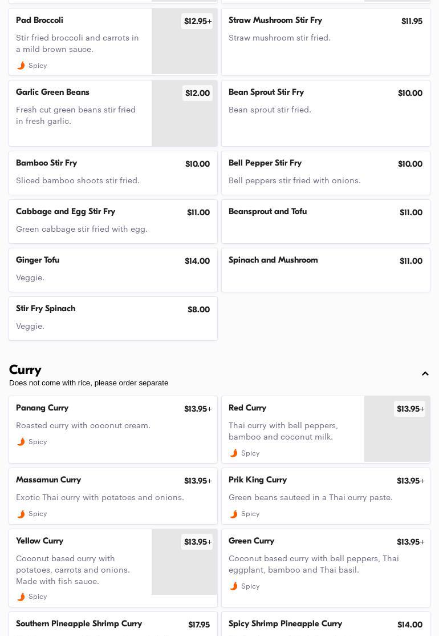Image resolution: width=439 pixels, height=636 pixels.
Task: Click the Ginger Tofu $14.00 price
Action: pyautogui.click(x=197, y=261)
